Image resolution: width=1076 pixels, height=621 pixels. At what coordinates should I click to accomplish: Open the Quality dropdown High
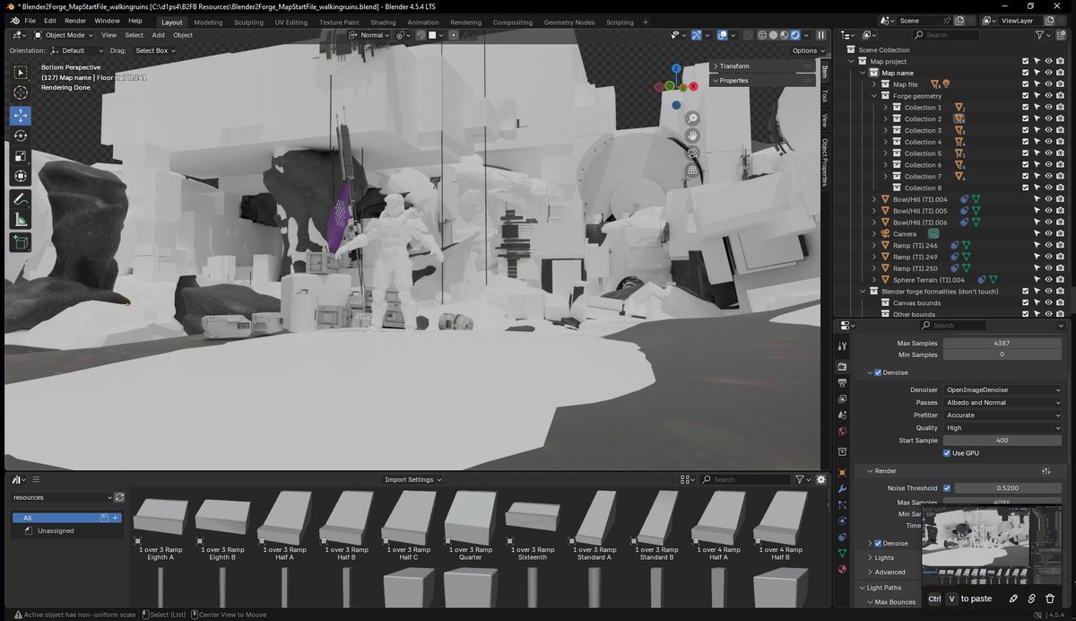tap(1002, 428)
